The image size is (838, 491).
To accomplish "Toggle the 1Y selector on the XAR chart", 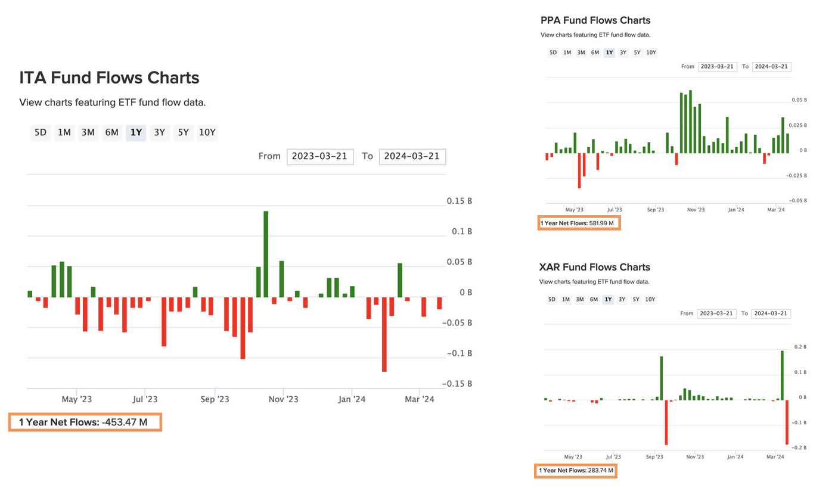I will (608, 299).
